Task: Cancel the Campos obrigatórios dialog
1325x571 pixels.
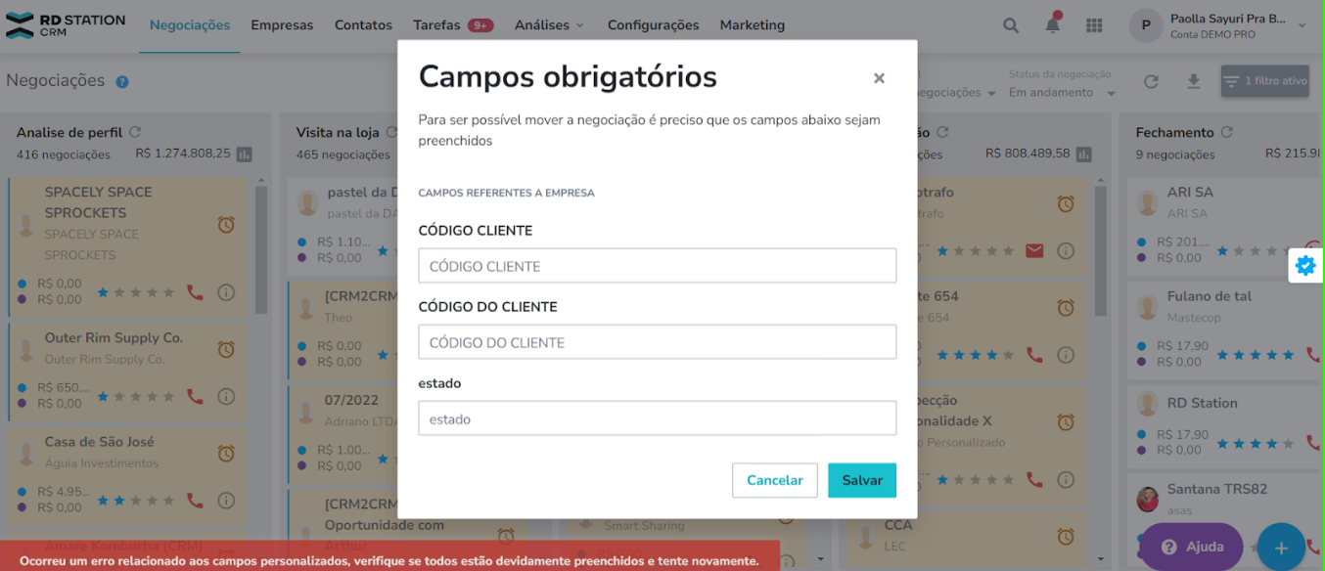Action: pyautogui.click(x=774, y=480)
